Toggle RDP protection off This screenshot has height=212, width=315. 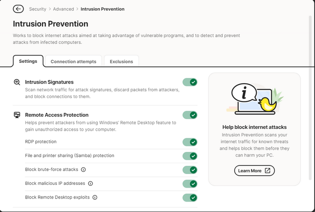pyautogui.click(x=190, y=142)
